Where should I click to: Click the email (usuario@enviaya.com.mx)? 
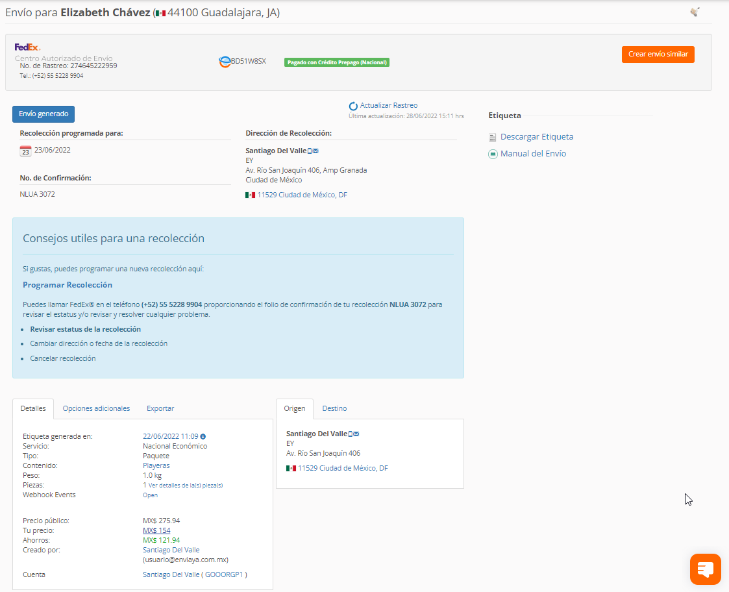[x=186, y=560]
